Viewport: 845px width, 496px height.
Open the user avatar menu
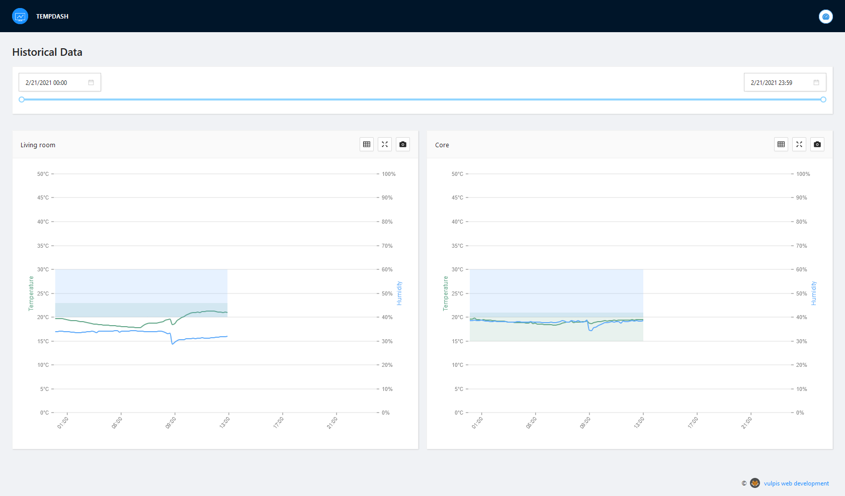tap(825, 17)
